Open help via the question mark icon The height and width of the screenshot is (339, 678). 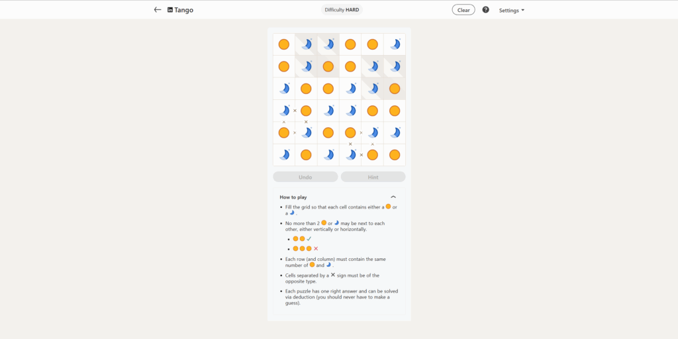(485, 10)
